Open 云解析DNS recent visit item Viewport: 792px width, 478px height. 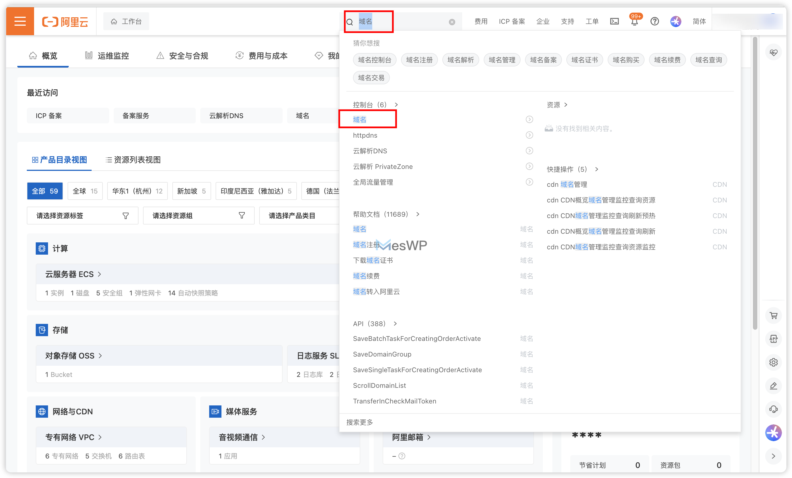tap(241, 116)
